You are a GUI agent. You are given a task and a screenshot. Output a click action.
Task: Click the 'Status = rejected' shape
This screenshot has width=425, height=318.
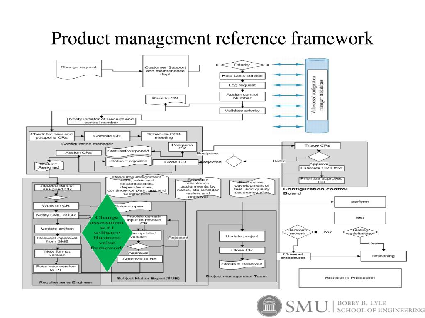coord(128,162)
